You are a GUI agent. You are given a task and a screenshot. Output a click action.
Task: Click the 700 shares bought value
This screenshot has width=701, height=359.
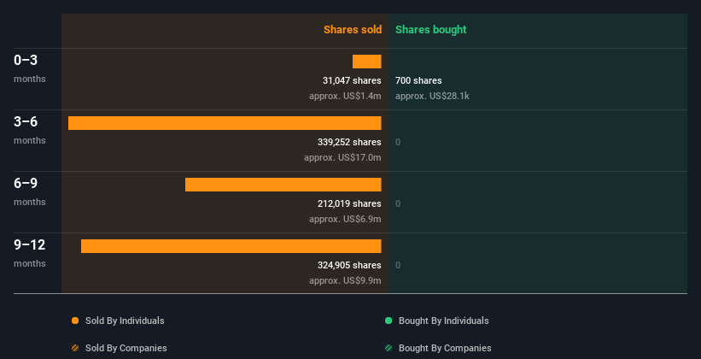[x=418, y=80]
